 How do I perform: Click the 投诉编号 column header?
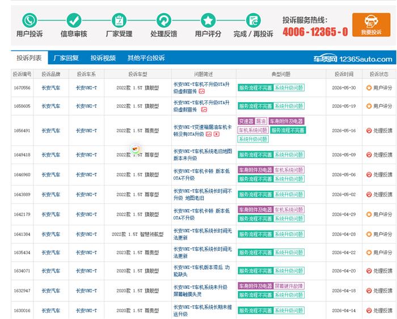tap(22, 74)
